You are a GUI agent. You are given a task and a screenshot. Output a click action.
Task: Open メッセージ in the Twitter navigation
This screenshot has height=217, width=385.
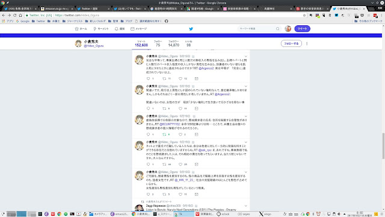pos(139,29)
